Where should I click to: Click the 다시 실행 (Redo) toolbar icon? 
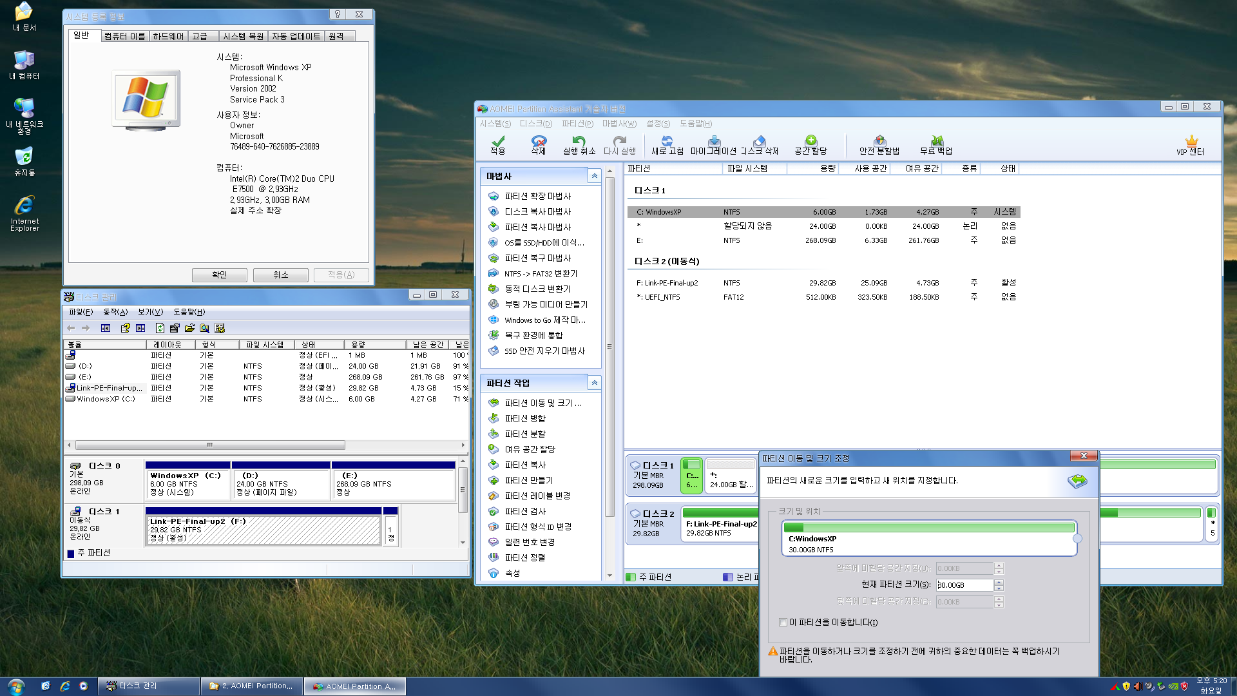click(620, 145)
